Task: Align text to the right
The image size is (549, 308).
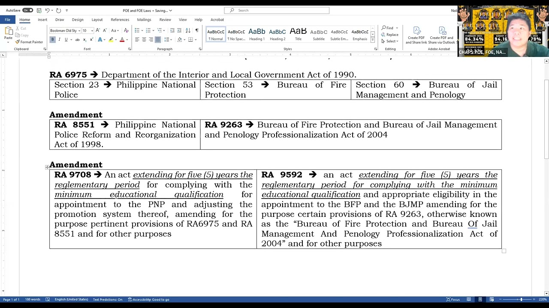Action: tap(151, 39)
